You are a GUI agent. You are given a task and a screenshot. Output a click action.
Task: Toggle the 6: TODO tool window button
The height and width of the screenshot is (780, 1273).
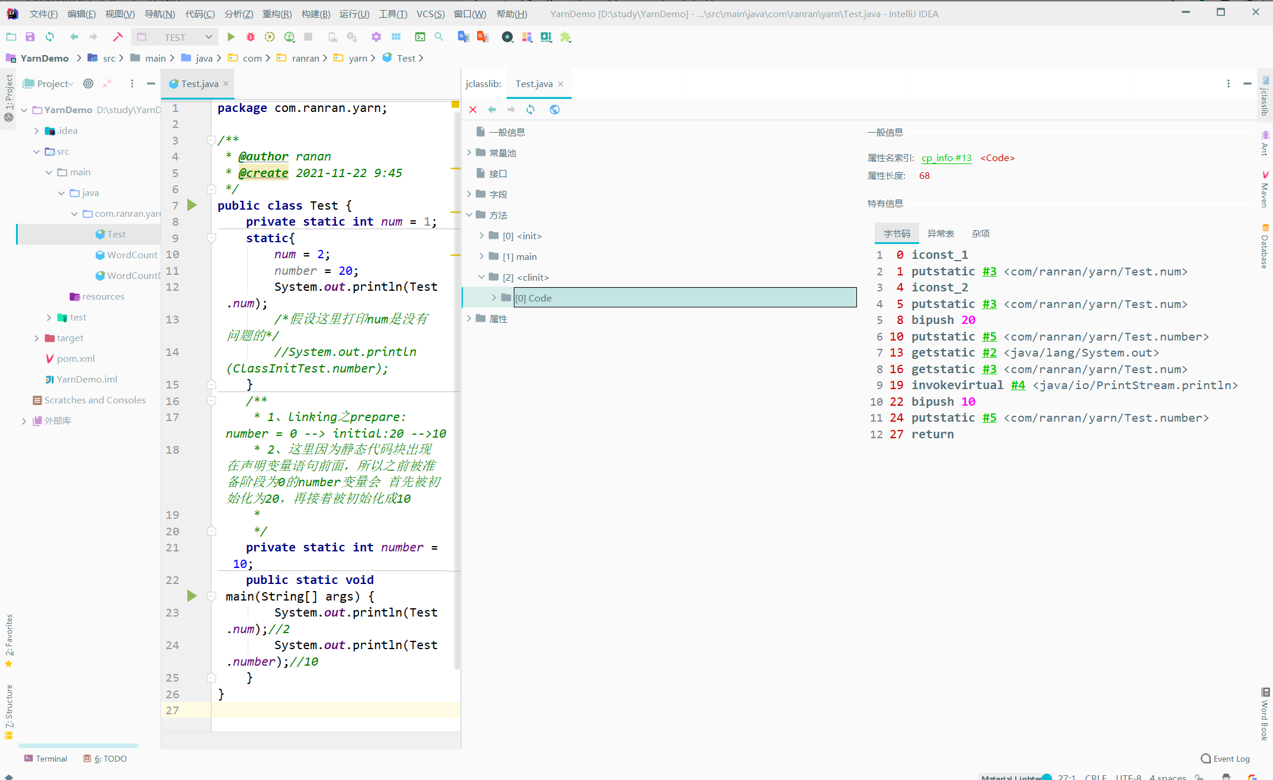click(105, 759)
